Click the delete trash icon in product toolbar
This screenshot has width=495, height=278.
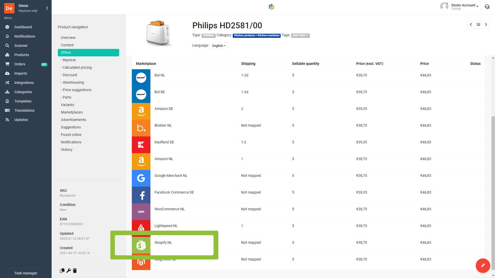point(75,271)
